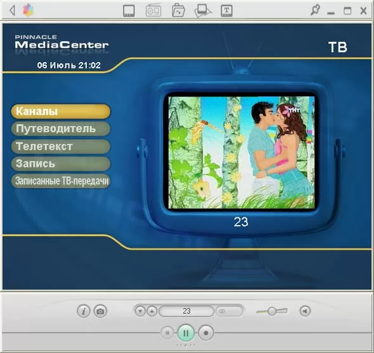Open the Запись menu item
374x353 pixels.
[61, 164]
